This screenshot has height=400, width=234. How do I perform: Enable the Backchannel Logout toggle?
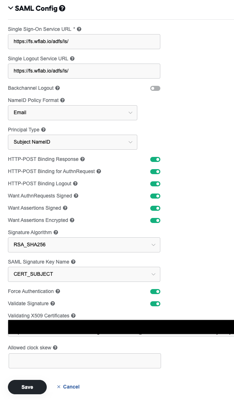pyautogui.click(x=155, y=88)
